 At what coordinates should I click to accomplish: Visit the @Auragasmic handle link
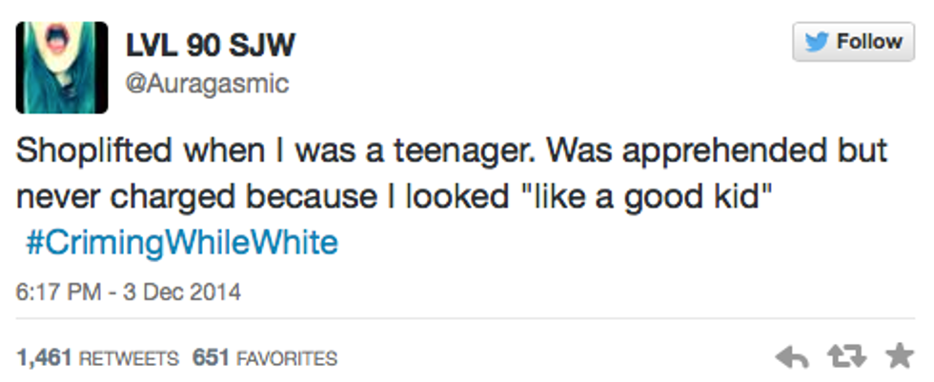(x=207, y=85)
